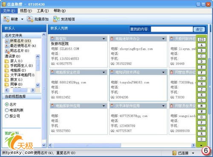Viewport: 213px width, 157px height.
Task: Open the 已连接 status dropdown arrow
Action: (193, 153)
